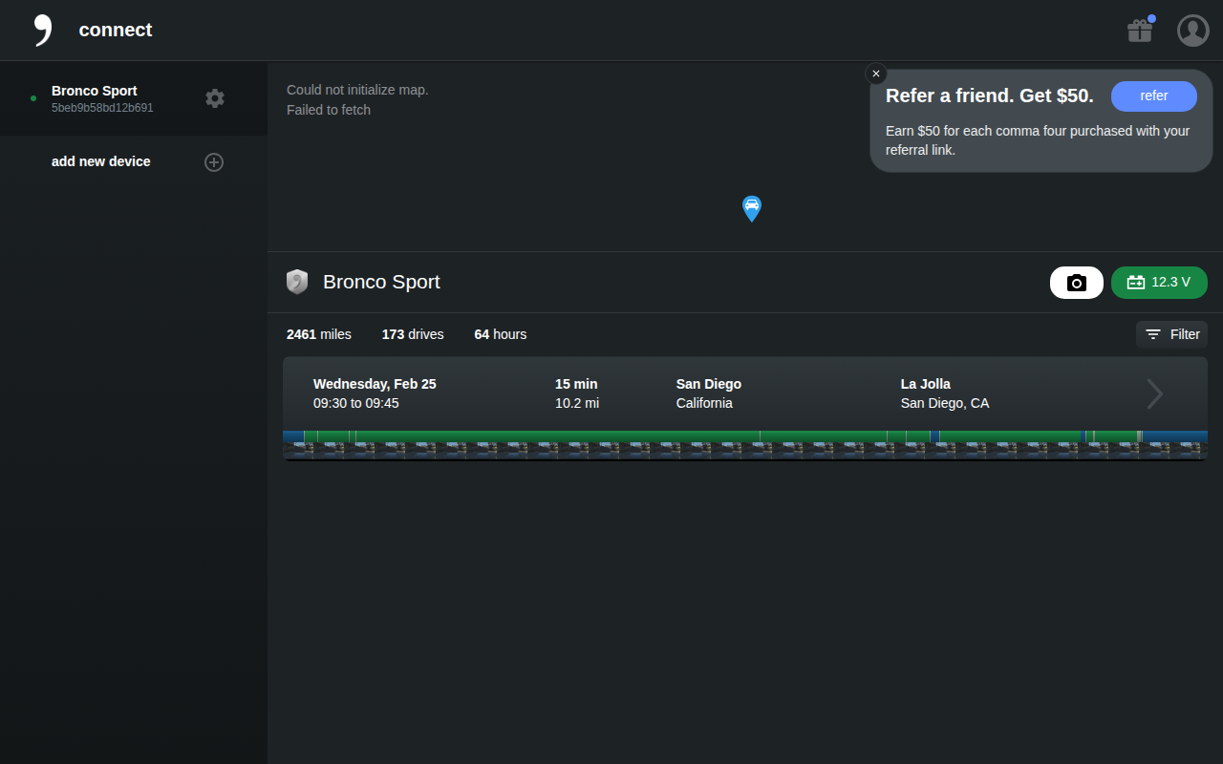Click the 'Refer a friend. Get $50.' heading
The image size is (1223, 764).
[x=990, y=95]
